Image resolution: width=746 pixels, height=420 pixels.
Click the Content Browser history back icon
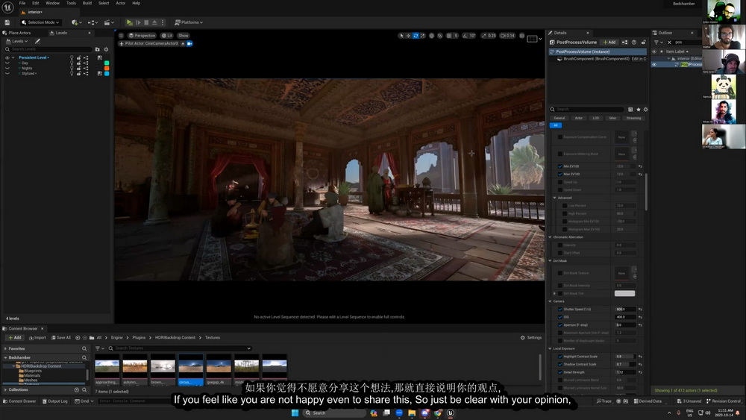pos(78,338)
